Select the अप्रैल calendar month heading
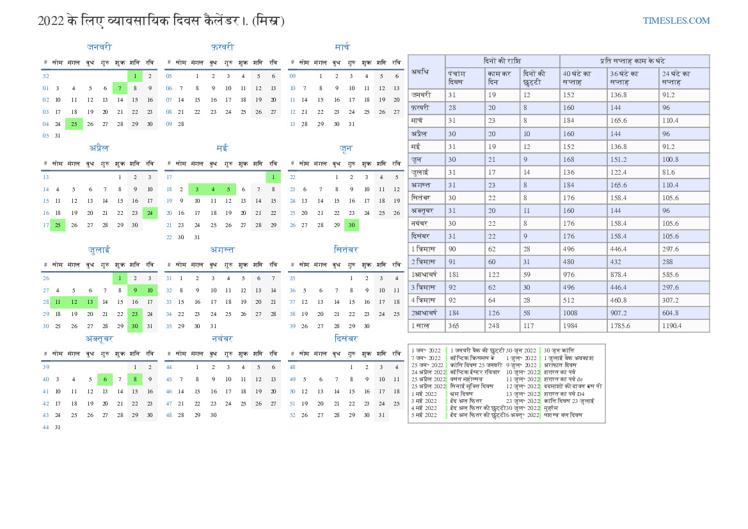This screenshot has width=748, height=529. click(99, 148)
